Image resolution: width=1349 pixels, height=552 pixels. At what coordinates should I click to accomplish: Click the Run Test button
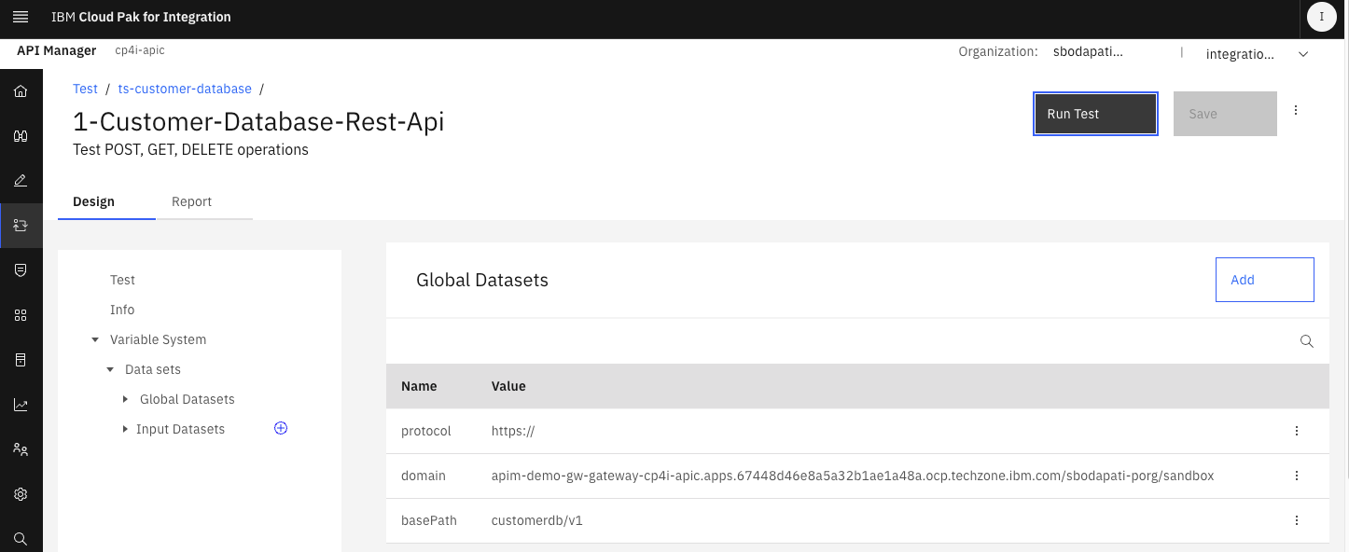pyautogui.click(x=1095, y=114)
